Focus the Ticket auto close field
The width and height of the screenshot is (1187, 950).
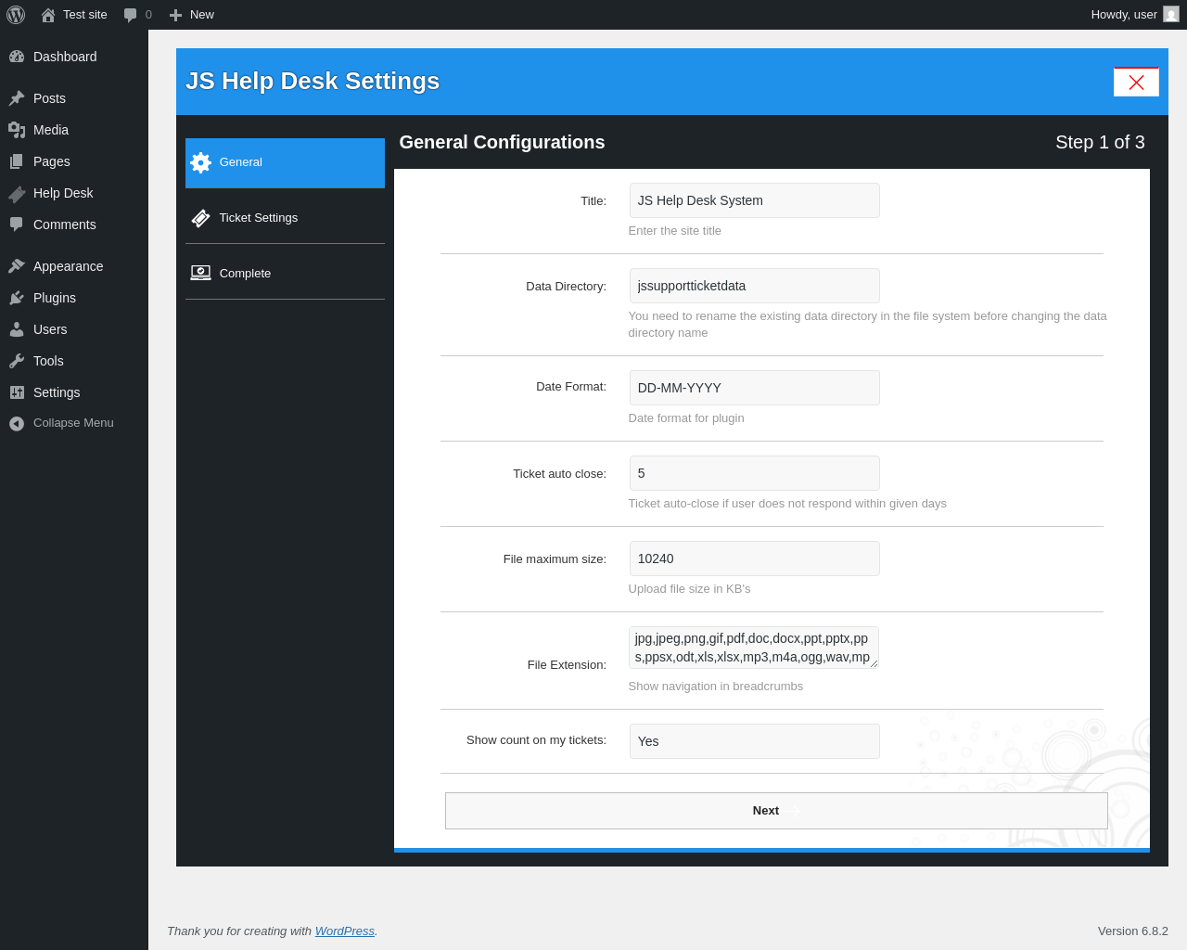pyautogui.click(x=754, y=473)
